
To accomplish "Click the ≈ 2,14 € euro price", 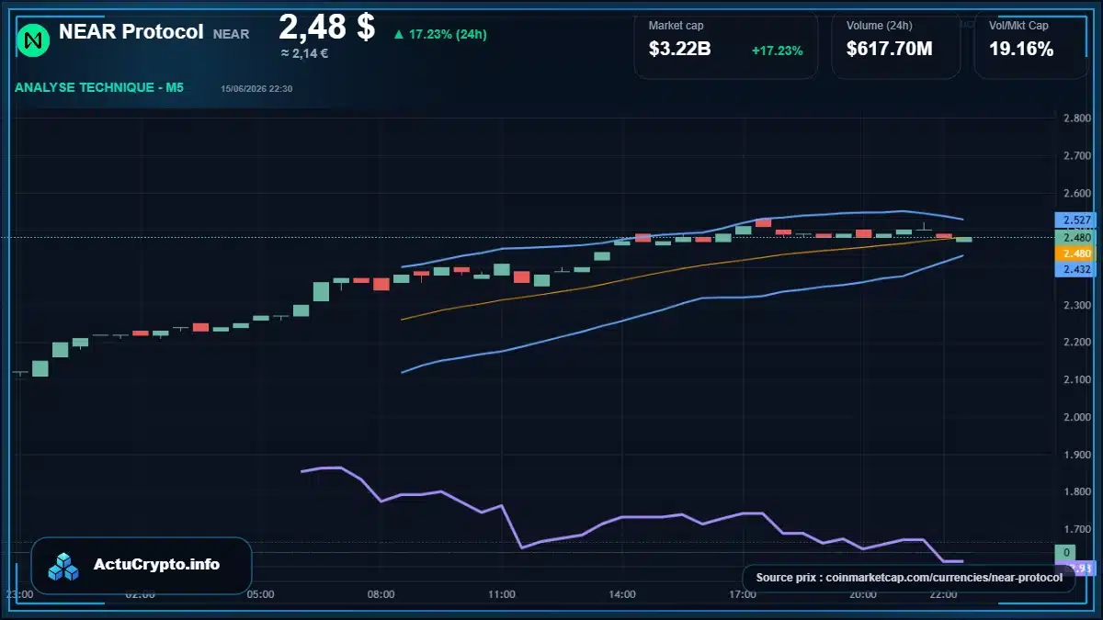I will click(x=304, y=53).
